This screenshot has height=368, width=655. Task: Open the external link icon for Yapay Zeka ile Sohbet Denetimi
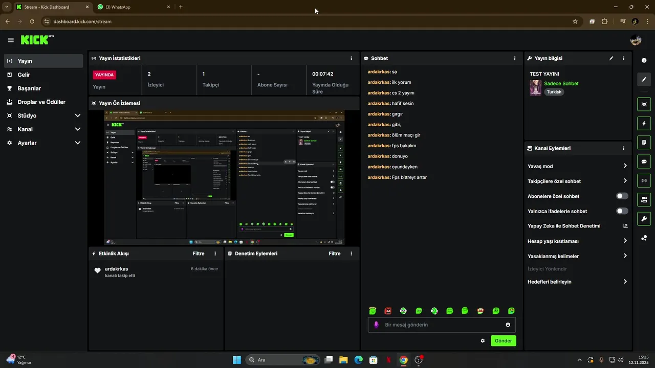(x=625, y=226)
